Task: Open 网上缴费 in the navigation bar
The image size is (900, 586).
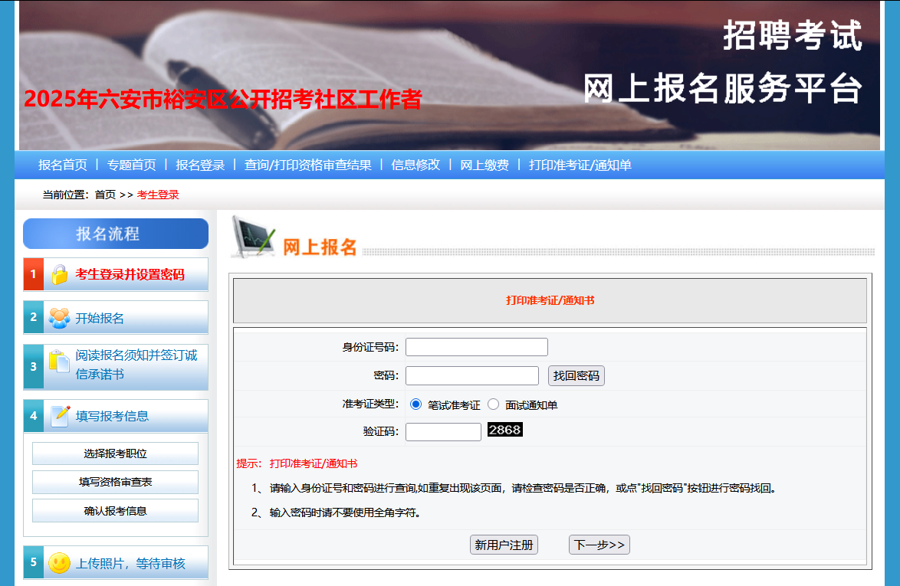Action: pyautogui.click(x=484, y=165)
